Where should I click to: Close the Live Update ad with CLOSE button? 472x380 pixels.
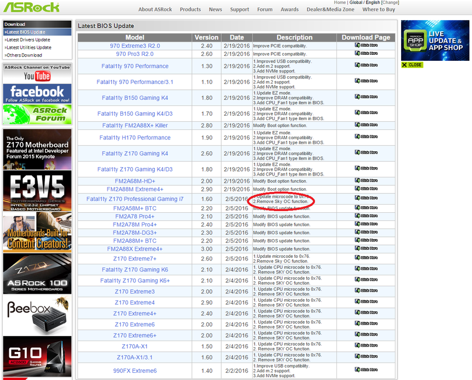(412, 65)
